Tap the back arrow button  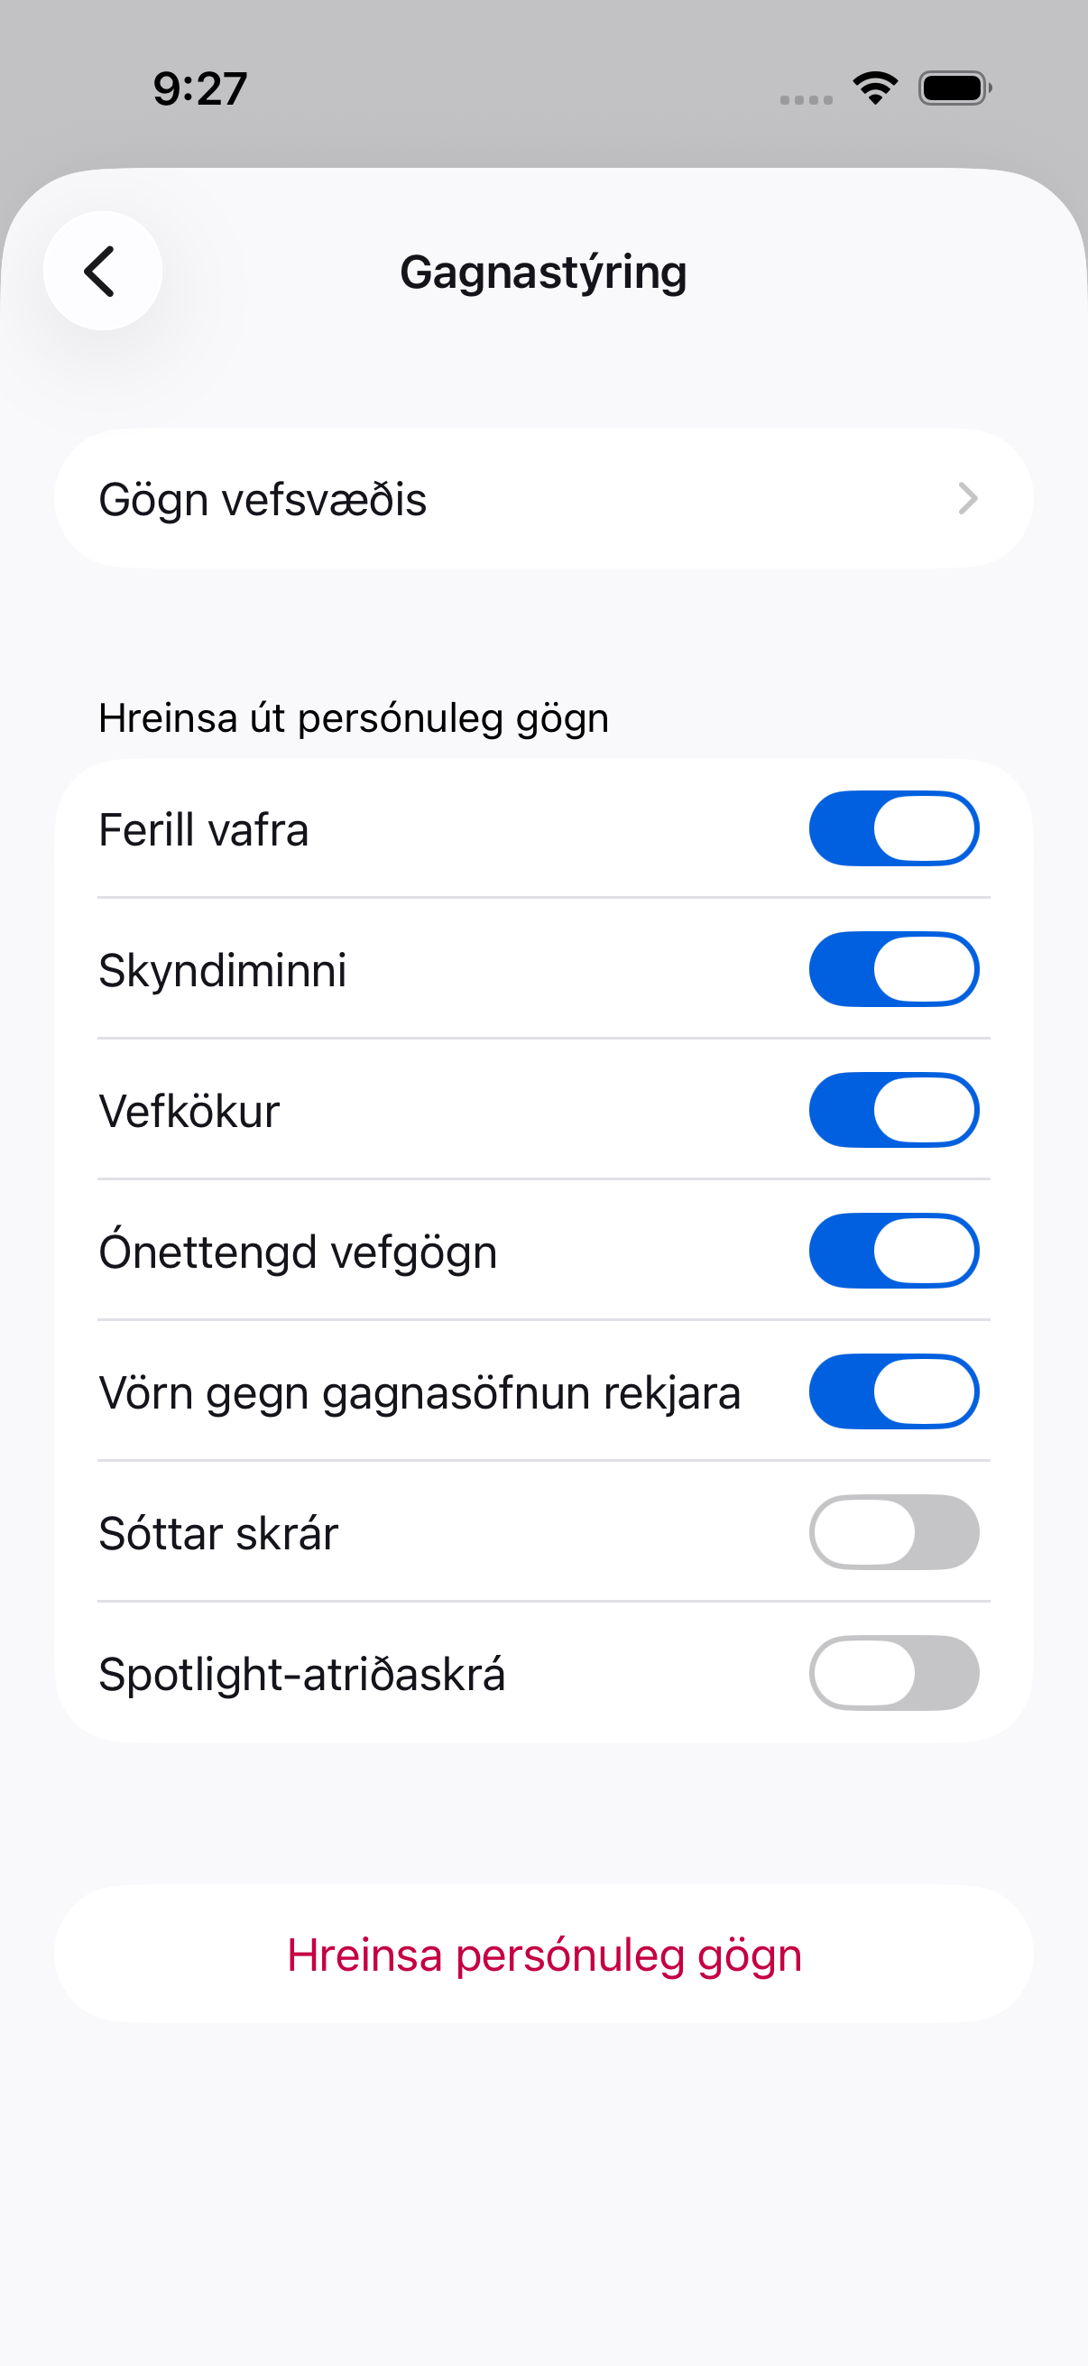click(x=103, y=271)
